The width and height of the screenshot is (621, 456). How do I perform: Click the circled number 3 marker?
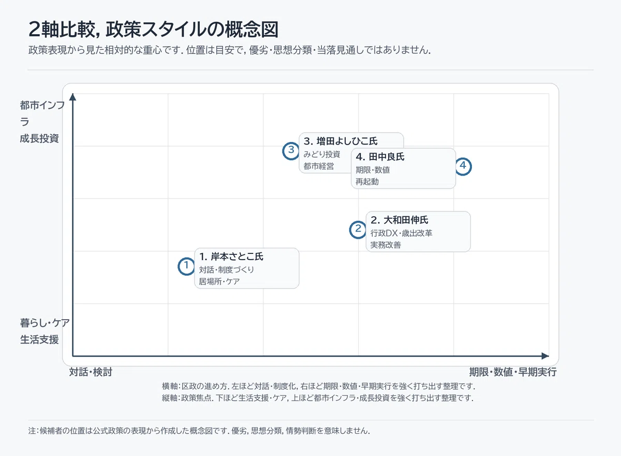291,151
